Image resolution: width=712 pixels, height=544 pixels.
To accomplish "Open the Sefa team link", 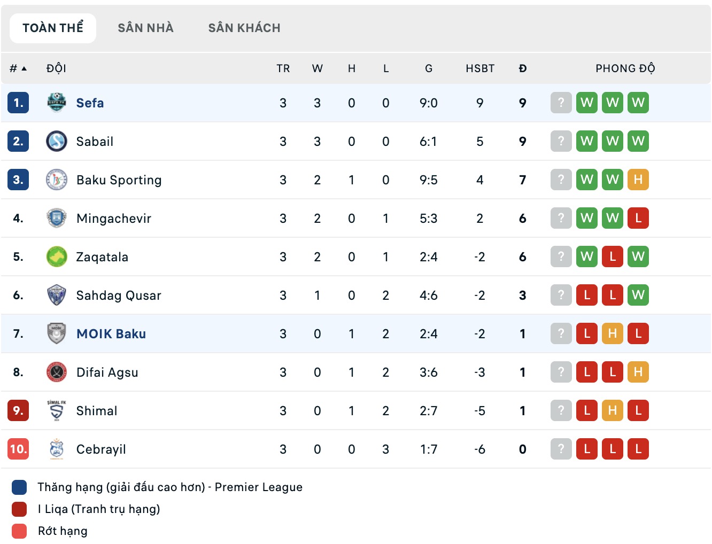I will [90, 103].
